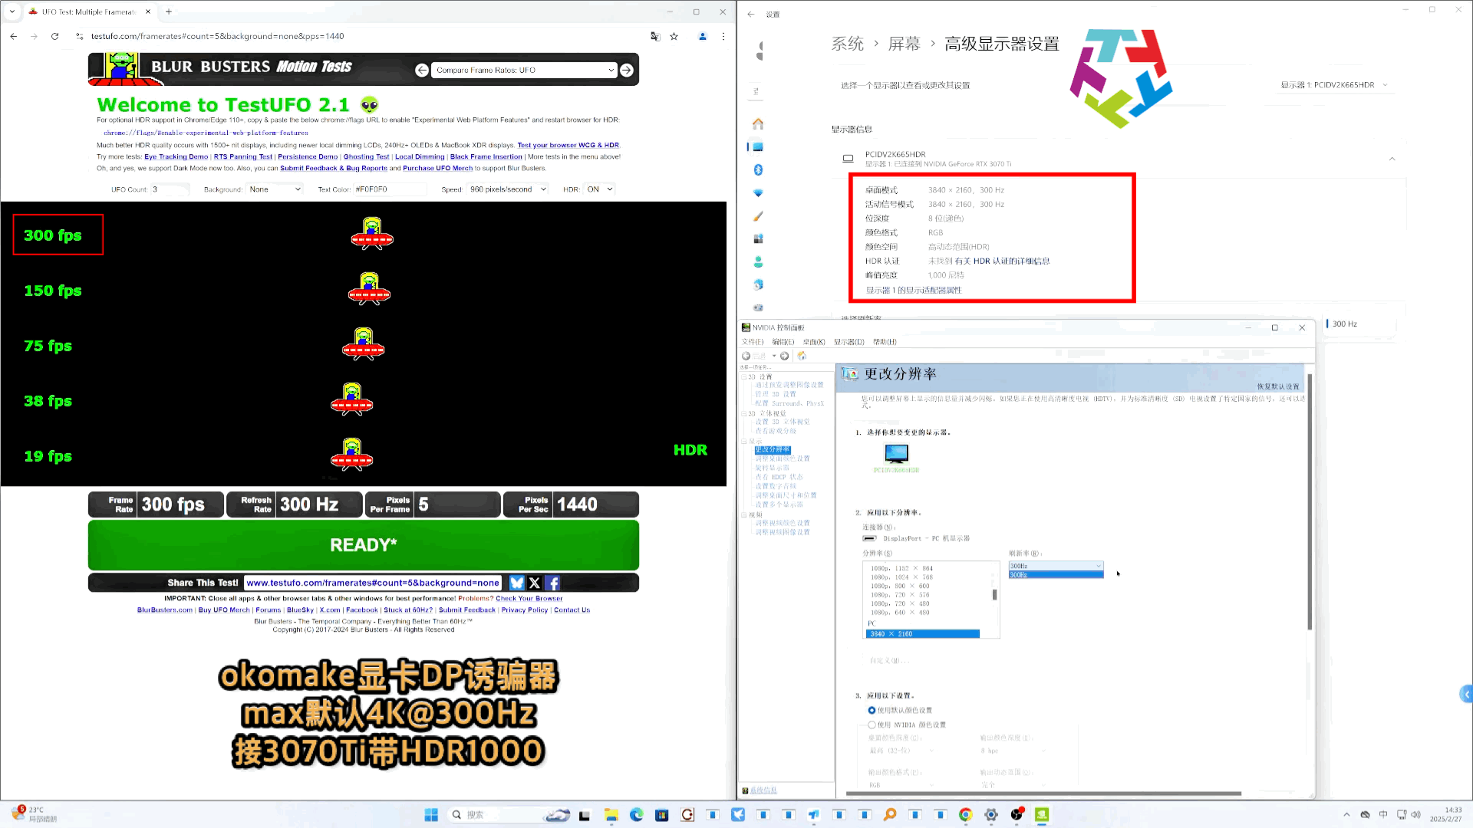Image resolution: width=1473 pixels, height=828 pixels.
Task: Open the HDR ON dropdown
Action: [x=599, y=189]
